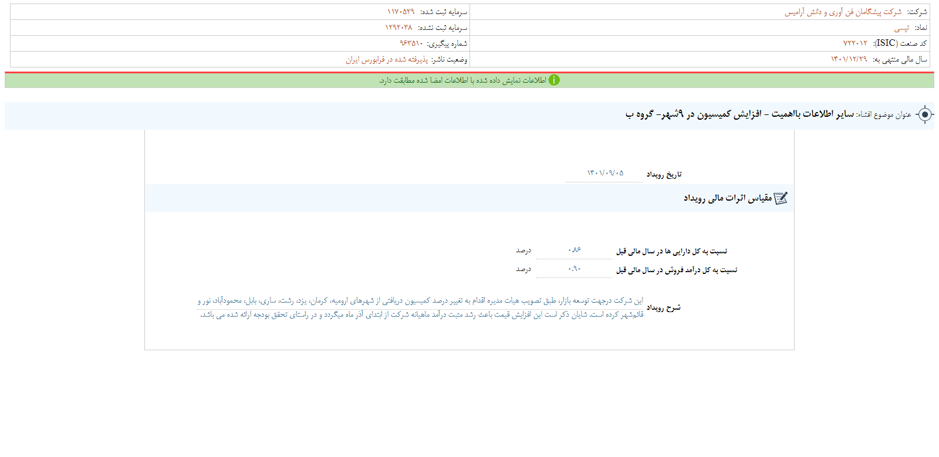Image resolution: width=939 pixels, height=457 pixels.
Task: Select the company name شرکت پیشگامان فن آوری و دانش آرامیس
Action: click(x=843, y=12)
